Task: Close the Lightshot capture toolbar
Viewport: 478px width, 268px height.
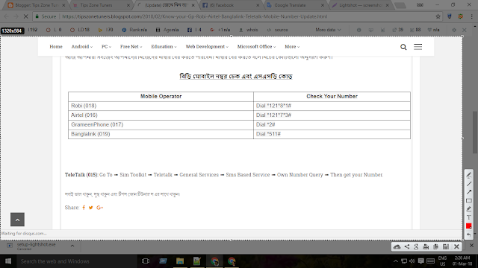Action: click(x=456, y=246)
